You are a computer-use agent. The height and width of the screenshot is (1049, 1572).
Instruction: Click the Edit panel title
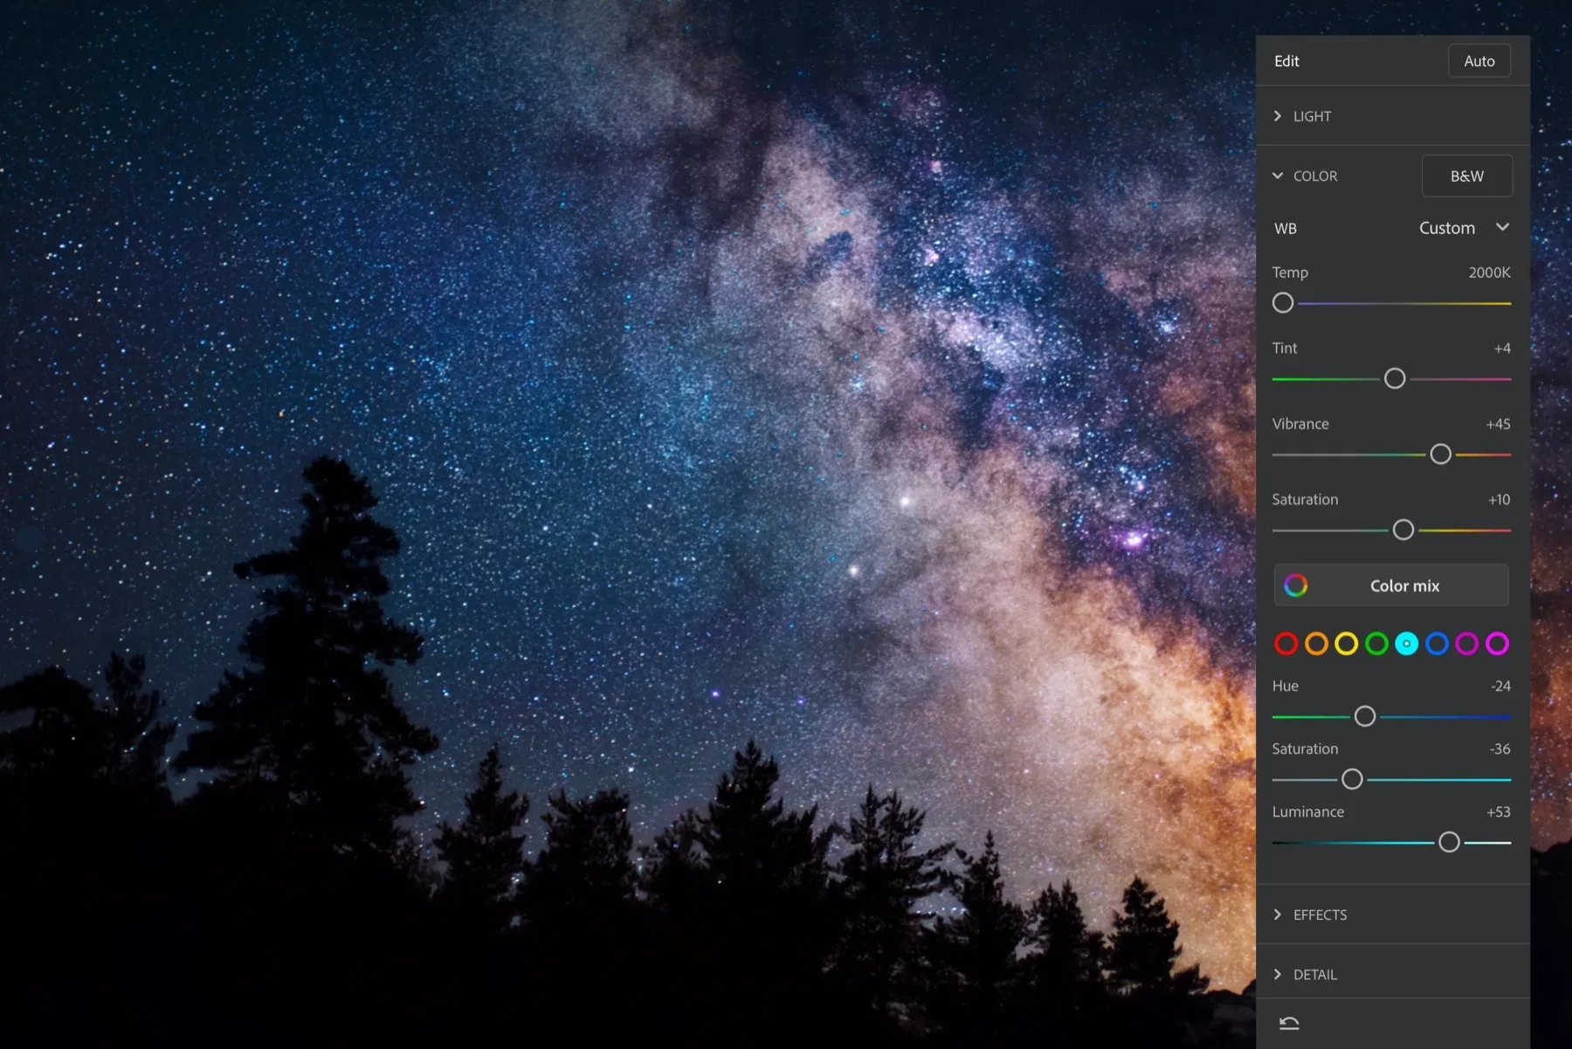pos(1286,61)
